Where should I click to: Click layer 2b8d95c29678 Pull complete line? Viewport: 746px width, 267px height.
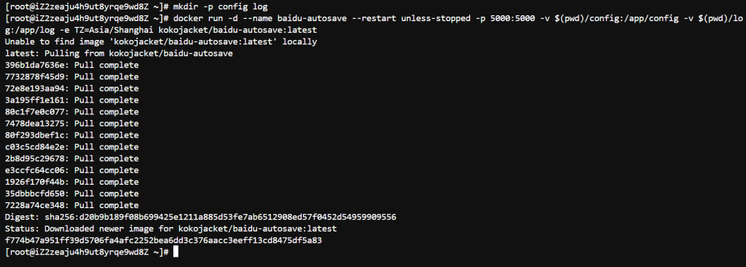tap(72, 158)
